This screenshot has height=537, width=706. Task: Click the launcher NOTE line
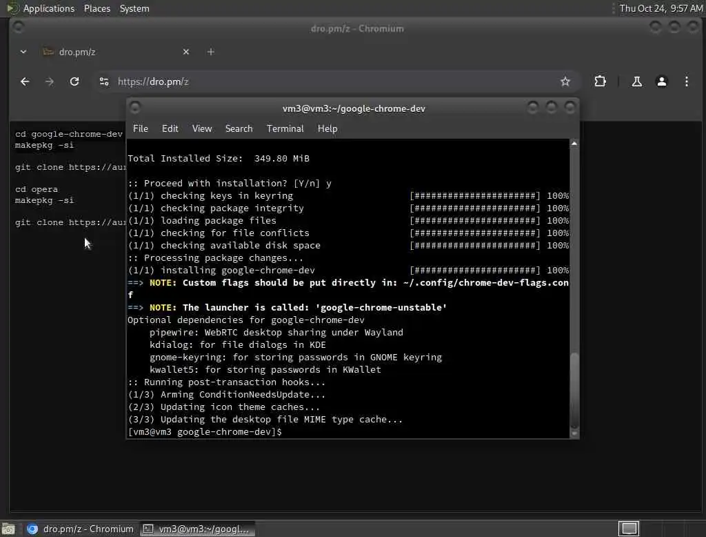(288, 308)
